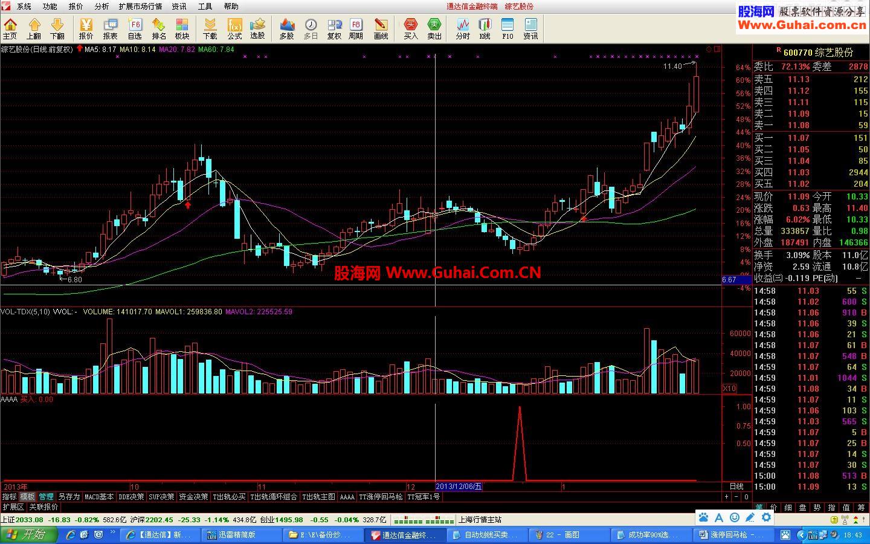This screenshot has height=544, width=870.
Task: Open the 公式 formula icon
Action: 234,28
